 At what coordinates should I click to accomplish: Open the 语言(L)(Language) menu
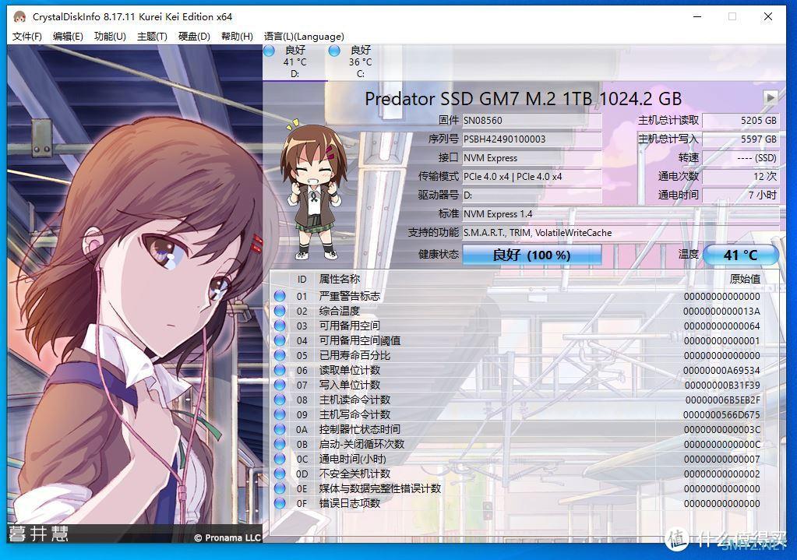pyautogui.click(x=304, y=36)
